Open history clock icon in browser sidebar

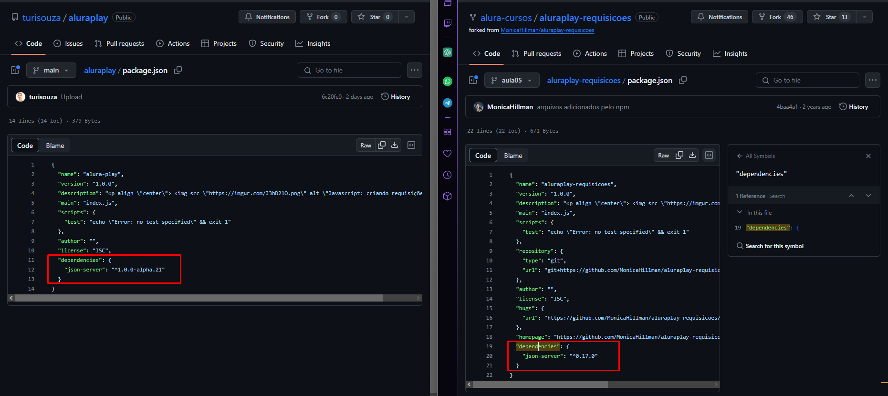[x=448, y=175]
